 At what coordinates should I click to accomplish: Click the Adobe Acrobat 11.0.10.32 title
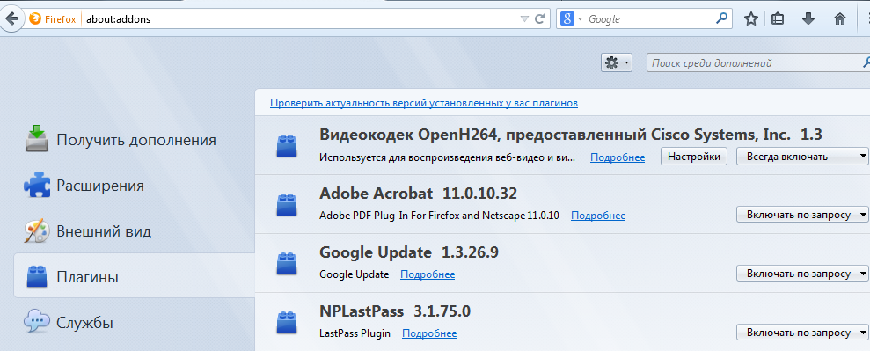click(x=419, y=194)
